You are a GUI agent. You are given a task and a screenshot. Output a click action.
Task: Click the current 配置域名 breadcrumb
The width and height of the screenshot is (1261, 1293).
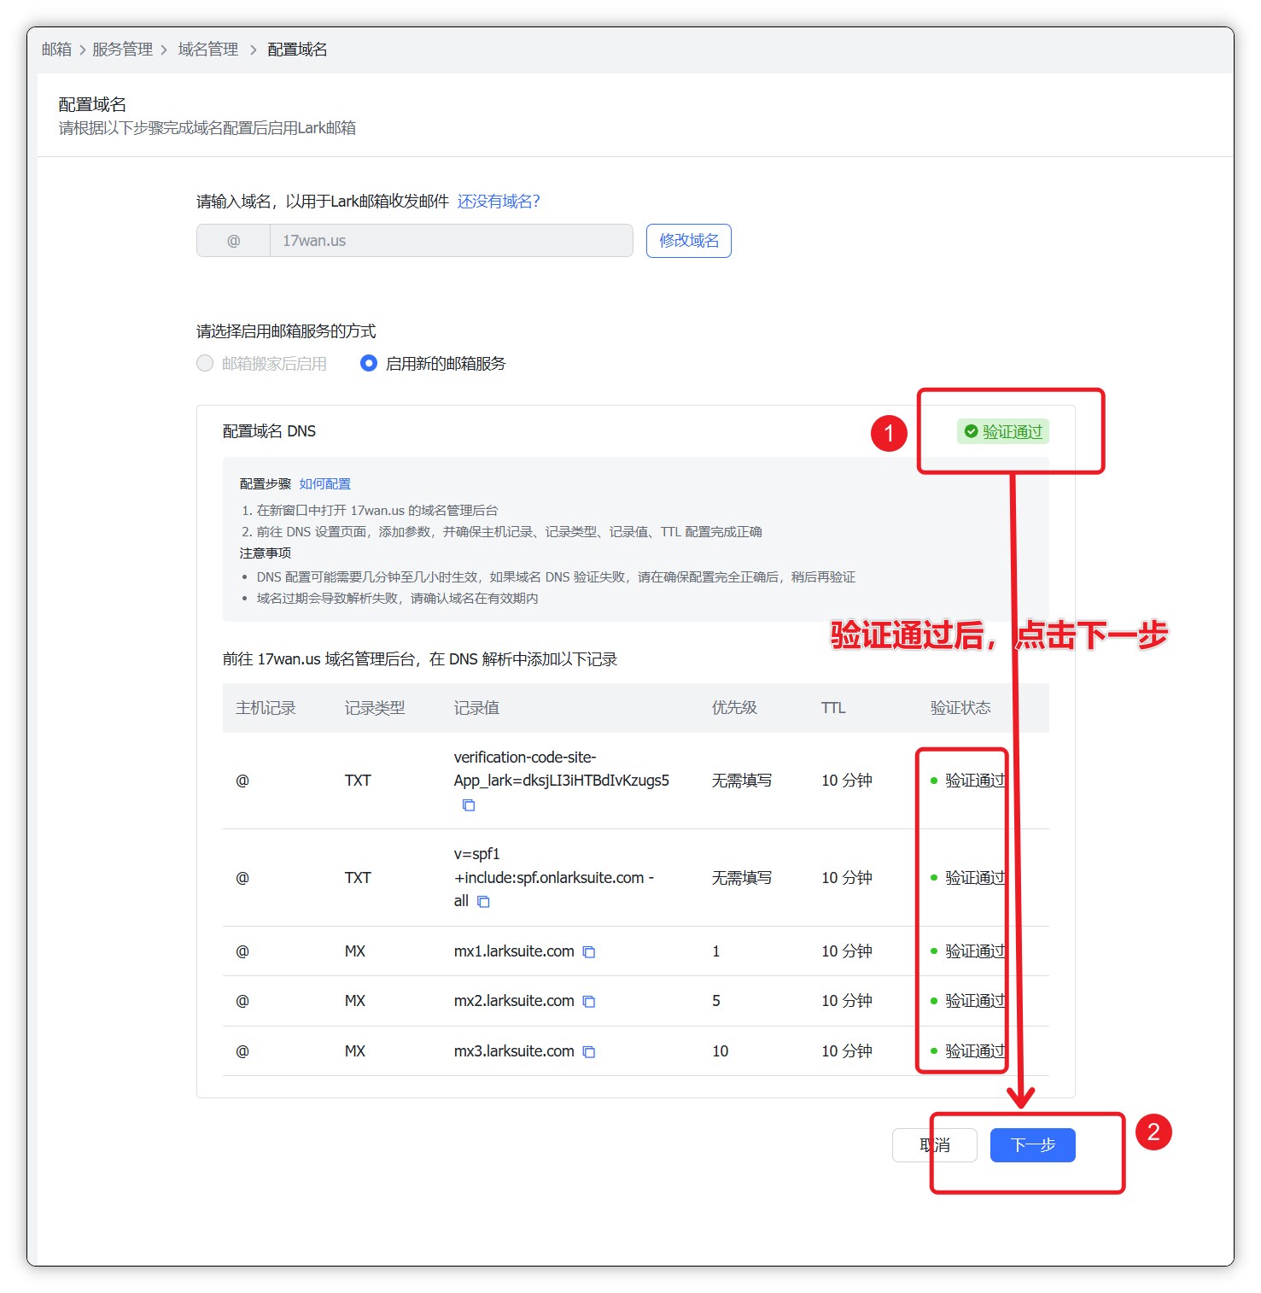297,50
